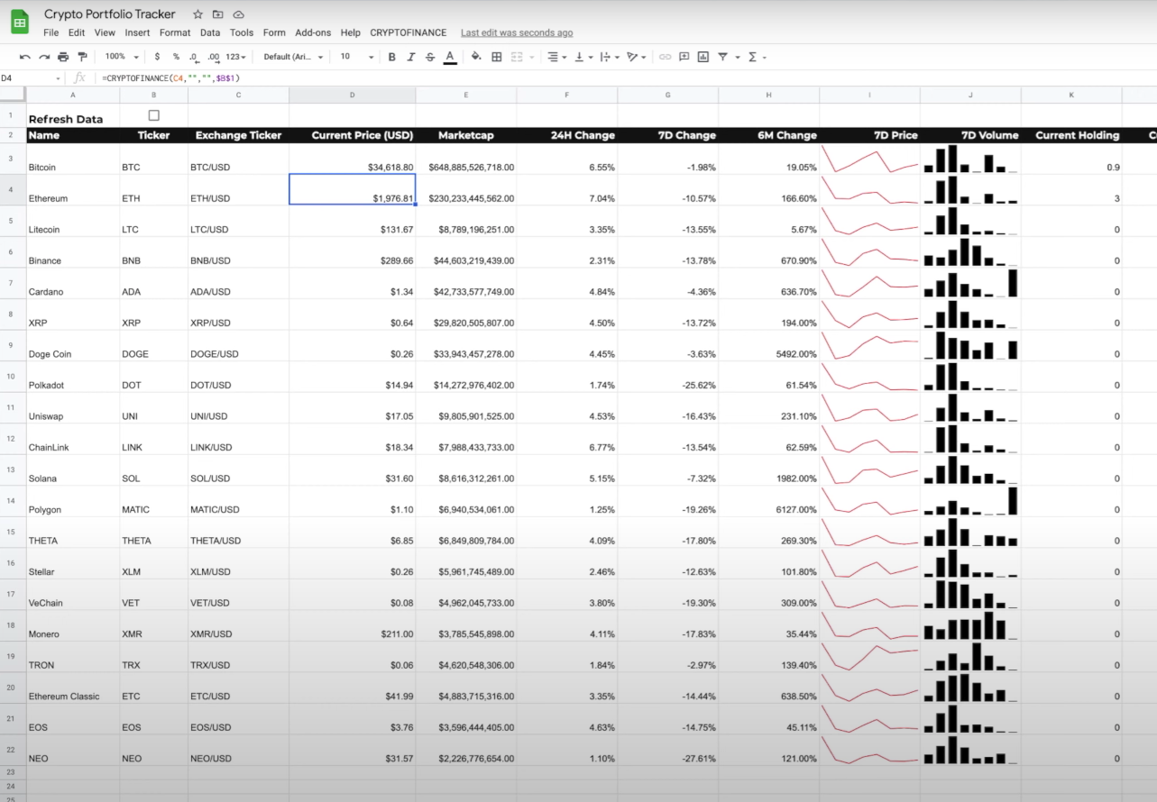Click the Bitcoin 7D Price sparkline
The height and width of the screenshot is (802, 1157).
870,159
